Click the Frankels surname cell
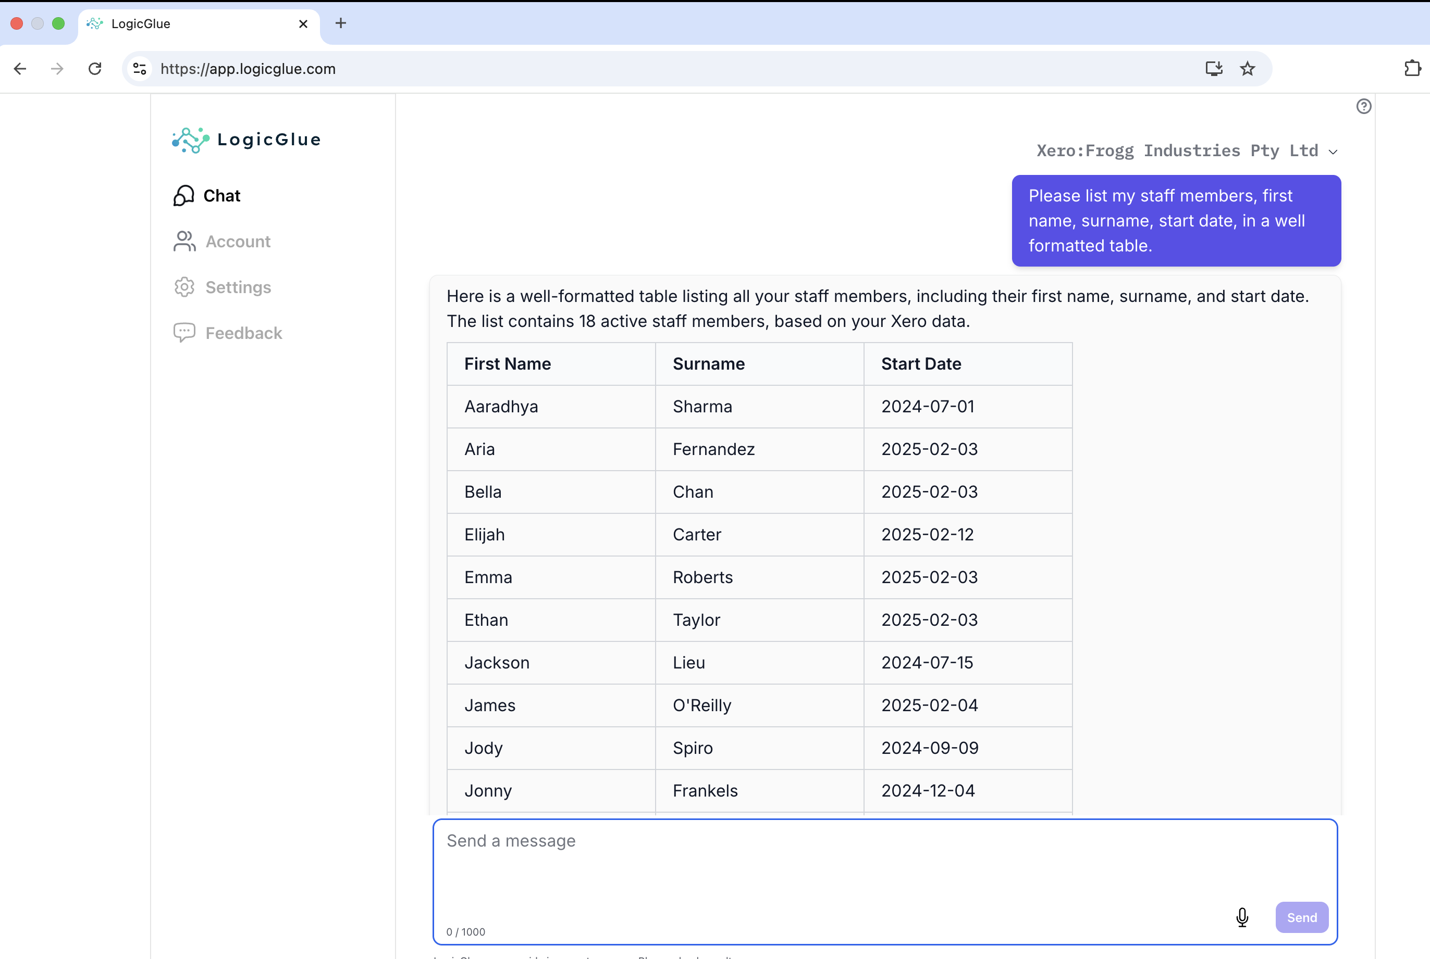 pyautogui.click(x=760, y=791)
